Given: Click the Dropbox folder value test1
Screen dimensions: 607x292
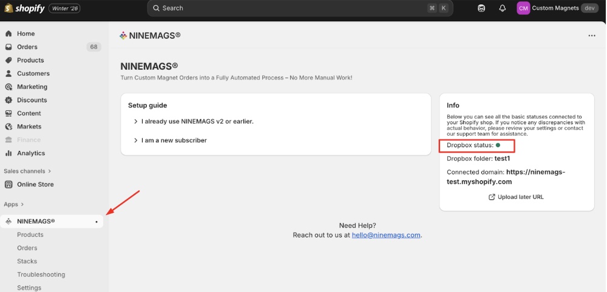Looking at the screenshot, I should [503, 158].
